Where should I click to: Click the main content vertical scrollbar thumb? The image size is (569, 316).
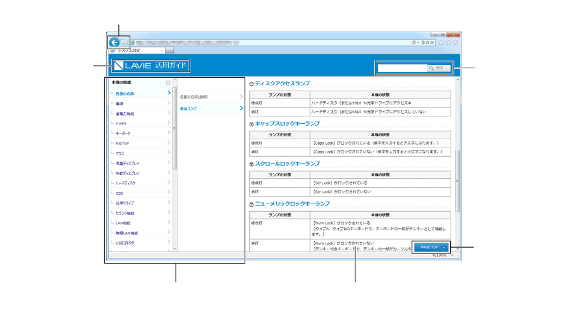click(x=457, y=181)
